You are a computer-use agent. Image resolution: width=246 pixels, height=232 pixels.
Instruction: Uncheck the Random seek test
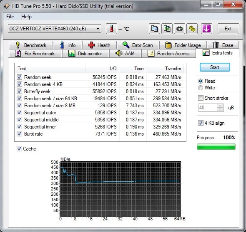pyautogui.click(x=19, y=77)
